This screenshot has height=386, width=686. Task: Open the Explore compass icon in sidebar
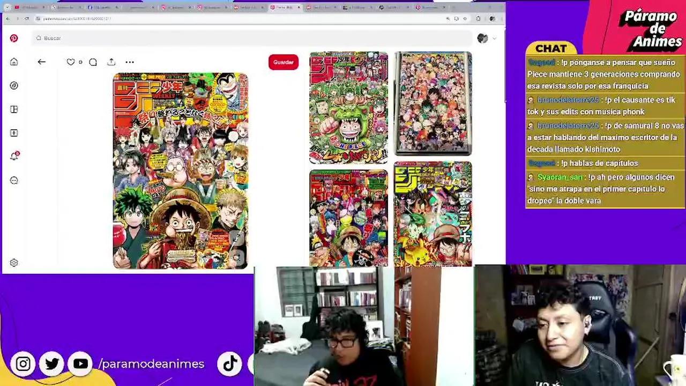[x=14, y=85]
